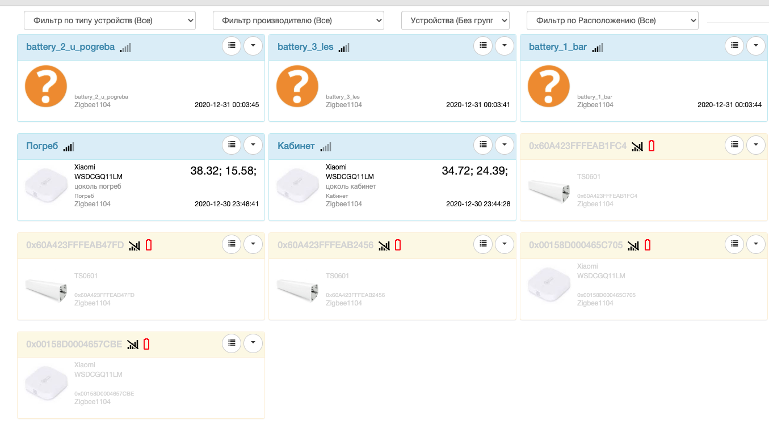Viewport: 769px width, 429px height.
Task: Open list menu for 0x60A423FFFEAB47FD card
Action: click(232, 244)
